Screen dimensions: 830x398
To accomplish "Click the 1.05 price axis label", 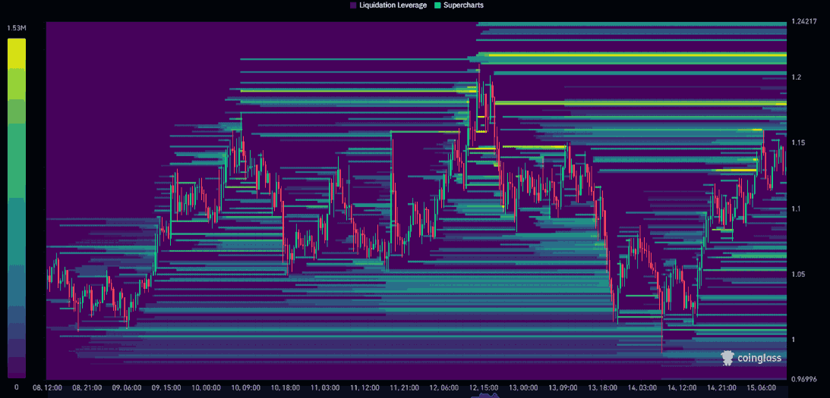I will pos(797,274).
